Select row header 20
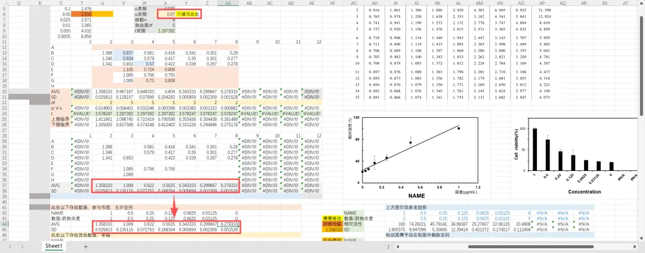The image size is (645, 253). (x=4, y=92)
